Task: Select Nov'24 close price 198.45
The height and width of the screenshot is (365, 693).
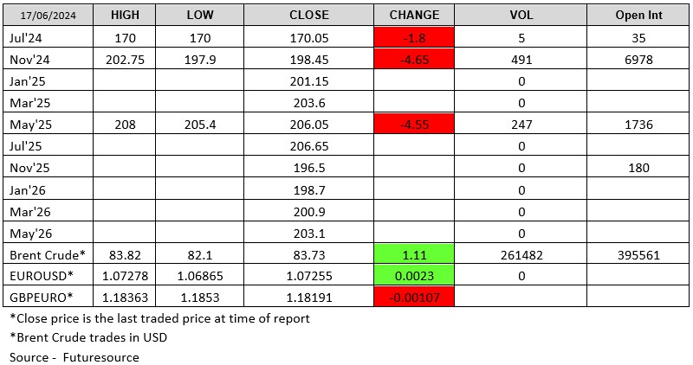Action: click(x=309, y=59)
